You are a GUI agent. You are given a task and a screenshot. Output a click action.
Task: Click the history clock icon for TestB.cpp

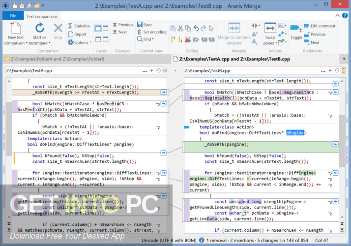[x=337, y=70]
